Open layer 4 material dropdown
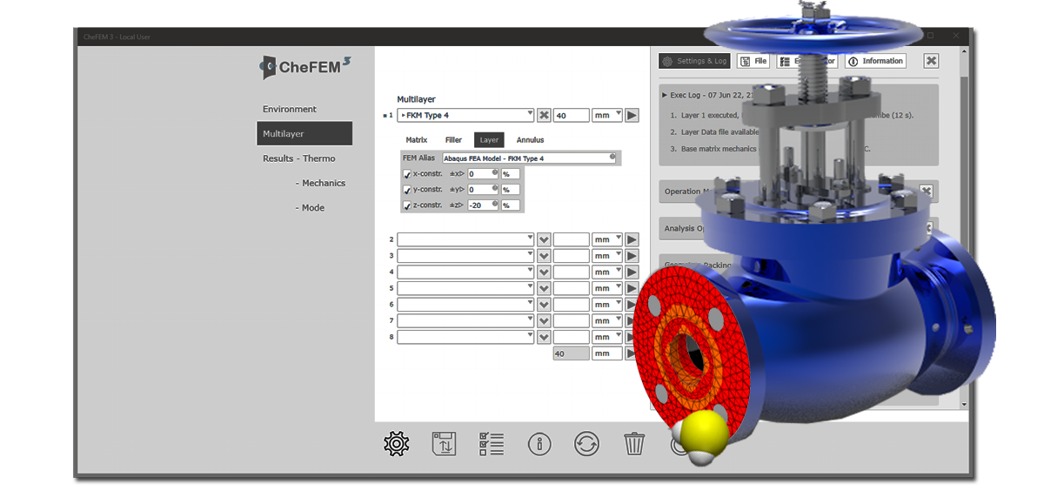 point(465,272)
